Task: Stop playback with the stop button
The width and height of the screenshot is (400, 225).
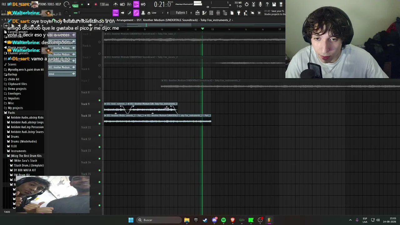Action: click(88, 4)
